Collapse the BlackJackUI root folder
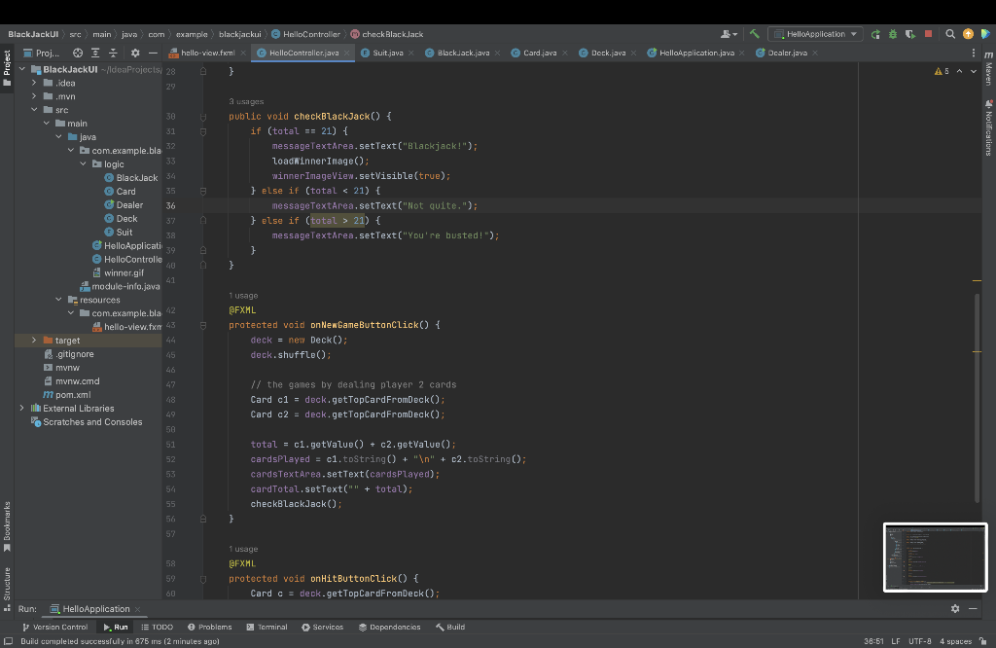 22,69
